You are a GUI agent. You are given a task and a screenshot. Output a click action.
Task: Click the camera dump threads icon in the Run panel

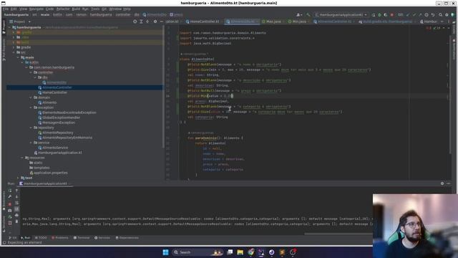point(10,210)
